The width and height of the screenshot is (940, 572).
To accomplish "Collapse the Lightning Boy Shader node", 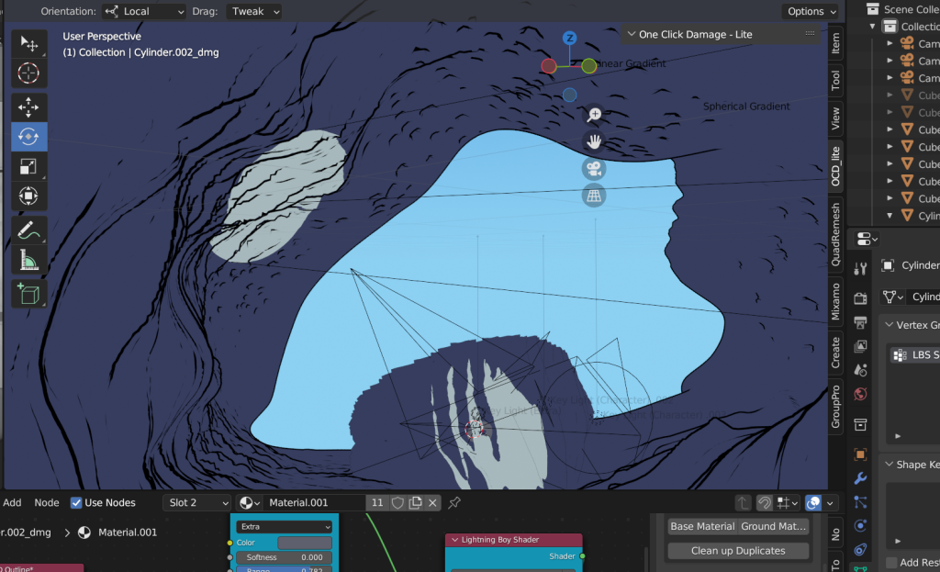I will tap(455, 540).
